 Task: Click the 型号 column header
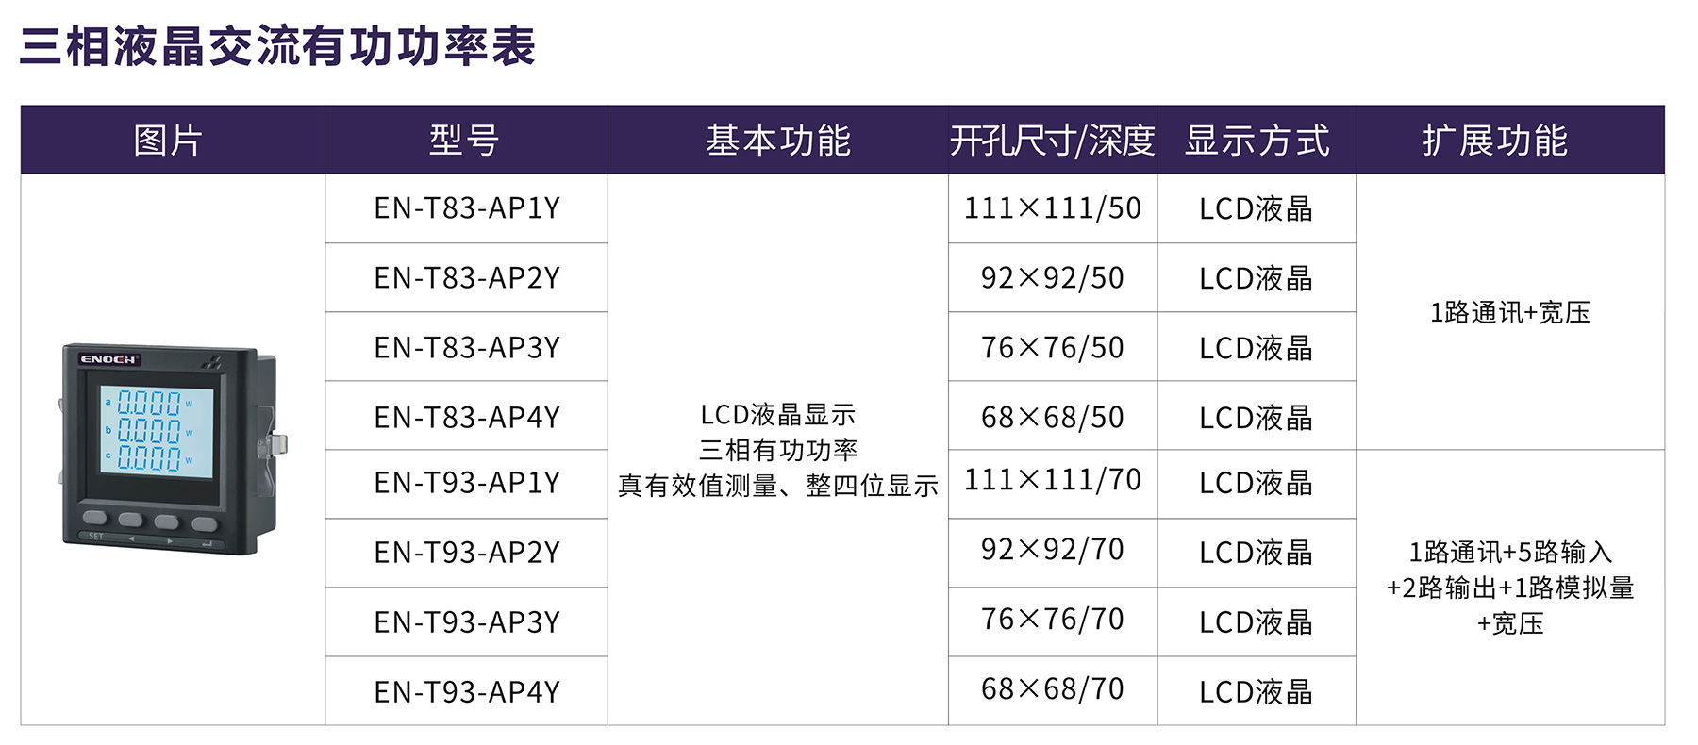tap(464, 141)
